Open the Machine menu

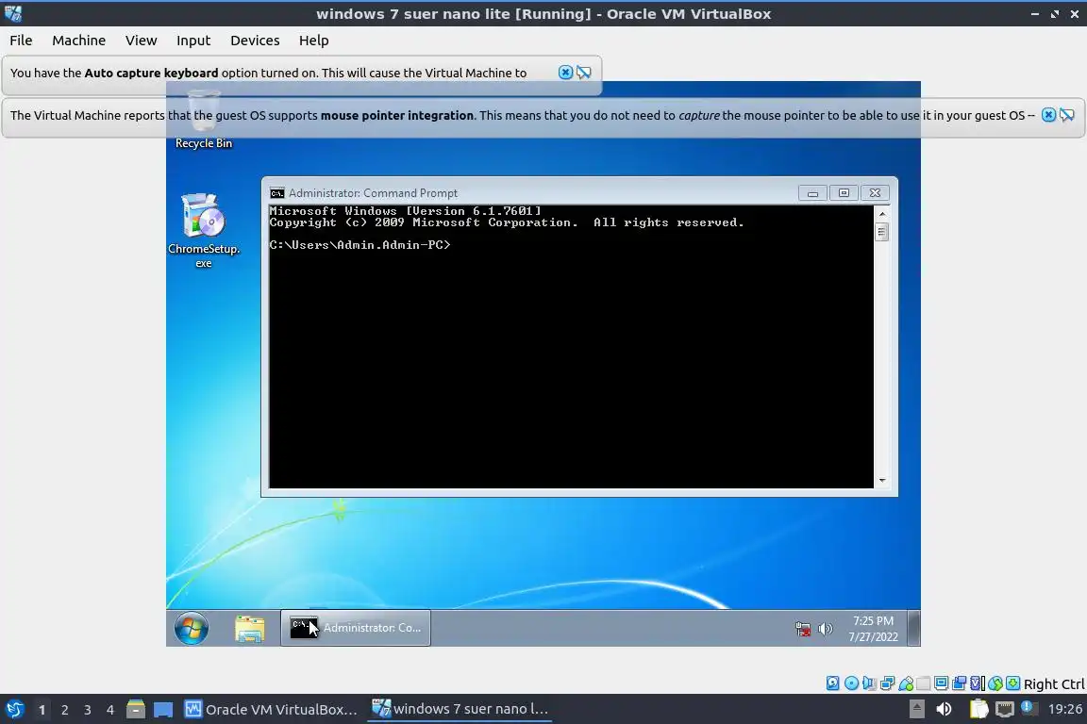click(79, 41)
